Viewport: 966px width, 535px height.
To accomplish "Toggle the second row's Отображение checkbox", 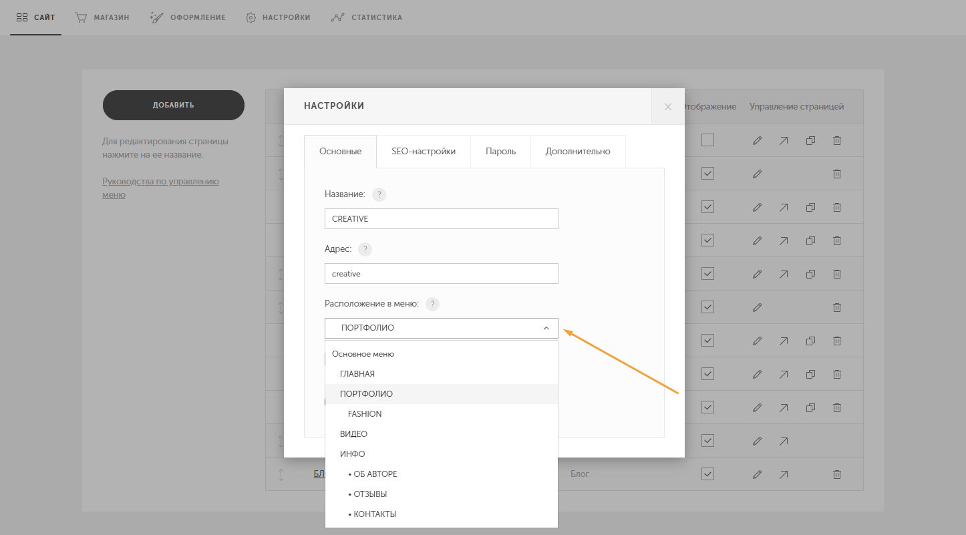I will tap(708, 174).
